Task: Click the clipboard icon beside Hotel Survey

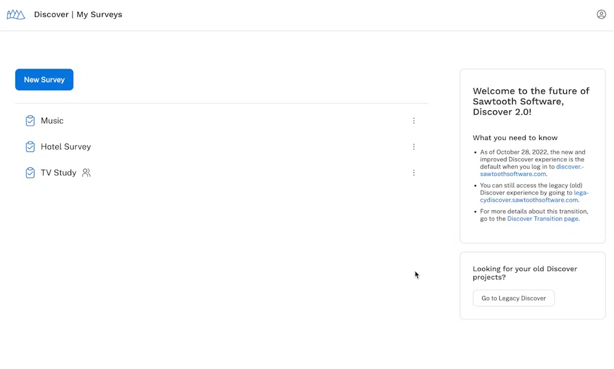Action: [30, 146]
